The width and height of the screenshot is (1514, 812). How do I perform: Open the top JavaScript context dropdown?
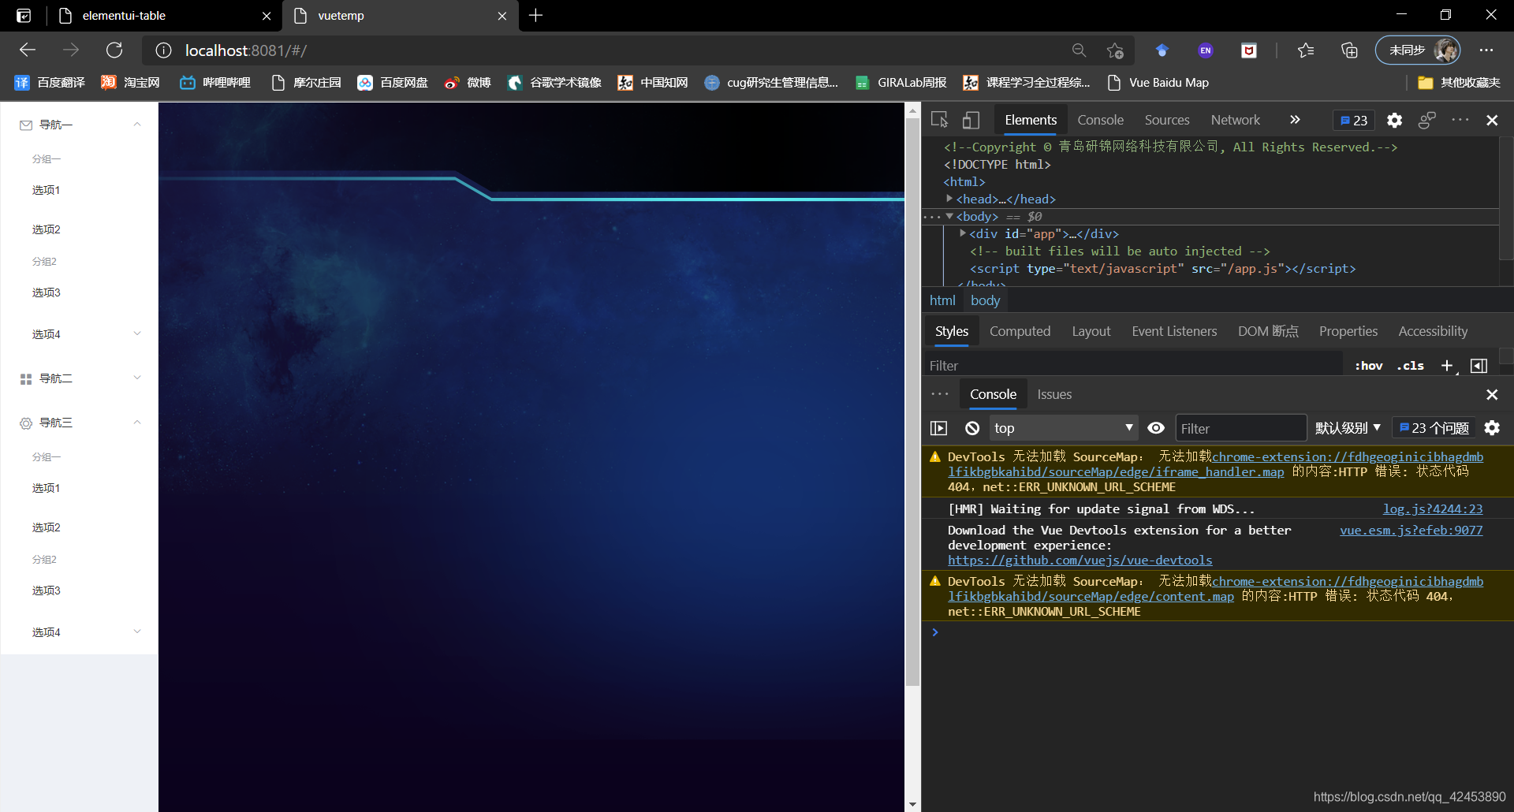pyautogui.click(x=1063, y=428)
